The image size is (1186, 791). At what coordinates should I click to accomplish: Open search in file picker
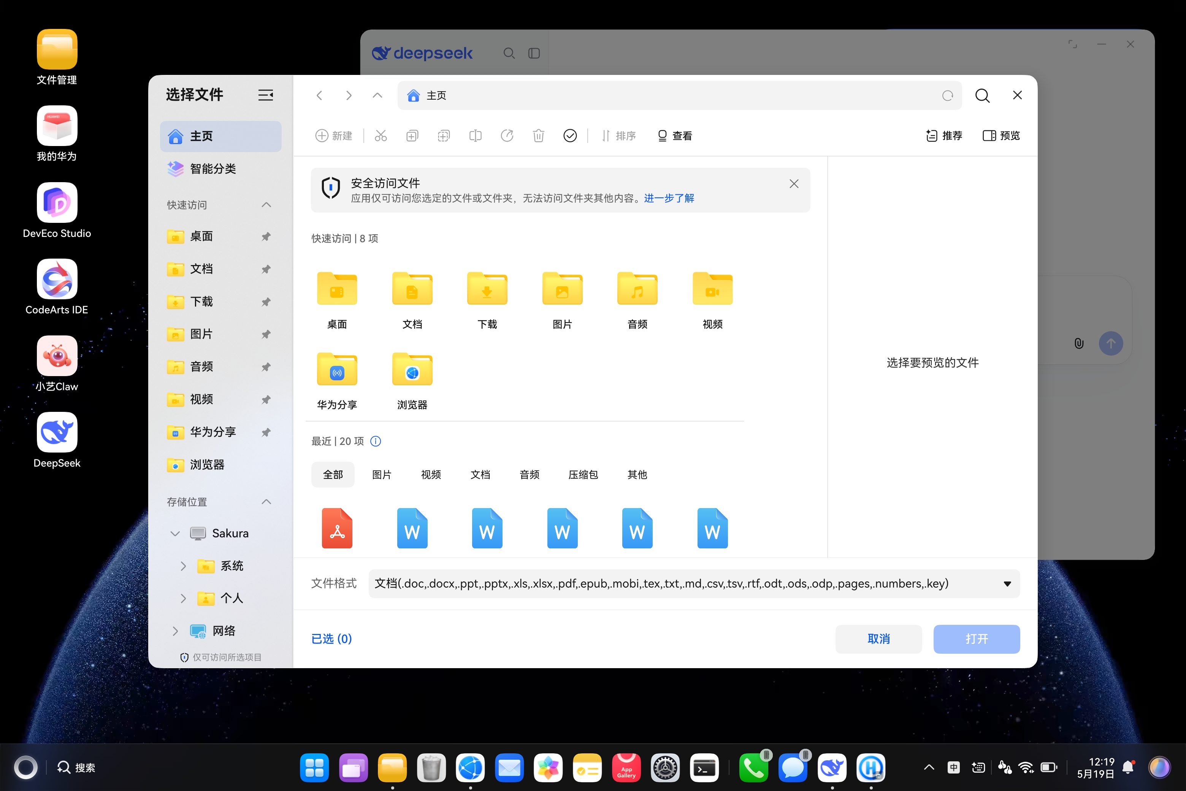point(982,95)
